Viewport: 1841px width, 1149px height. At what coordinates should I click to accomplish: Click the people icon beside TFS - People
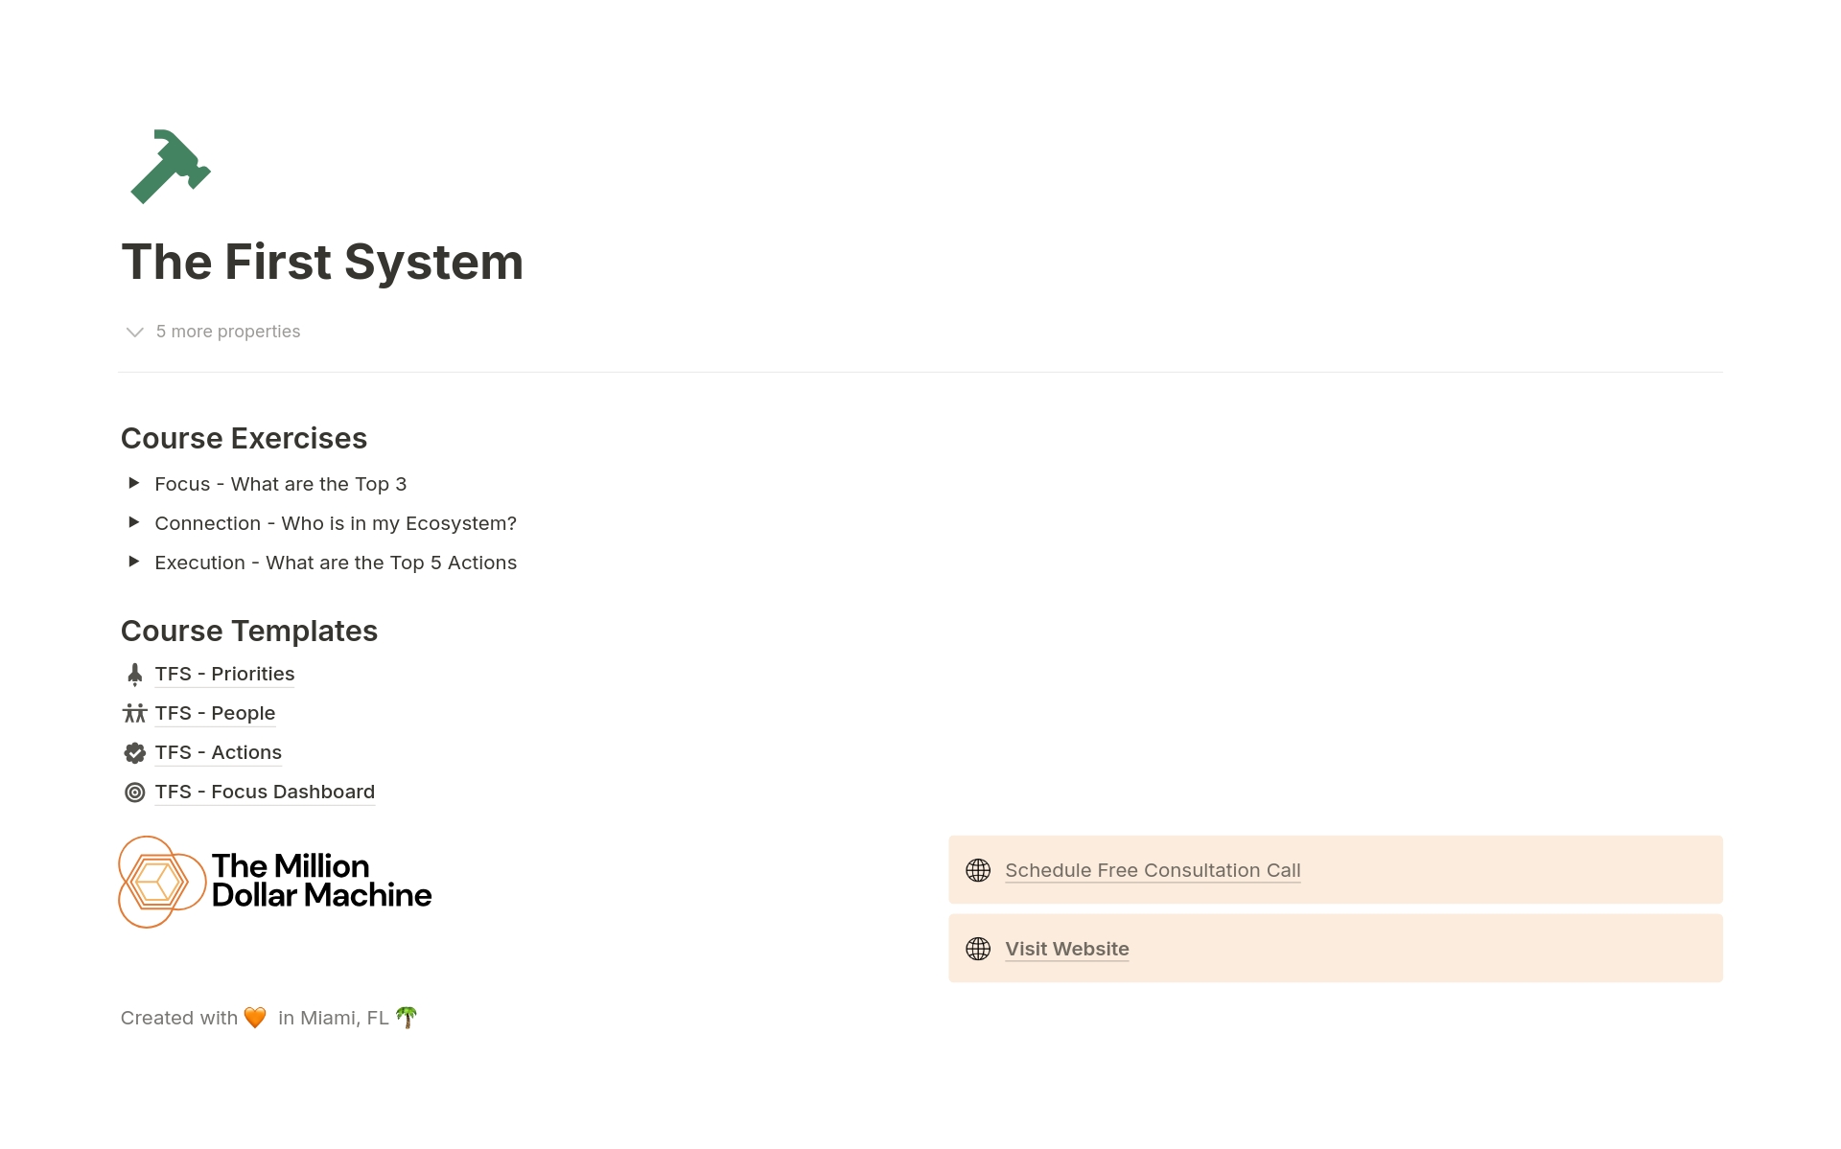[135, 714]
